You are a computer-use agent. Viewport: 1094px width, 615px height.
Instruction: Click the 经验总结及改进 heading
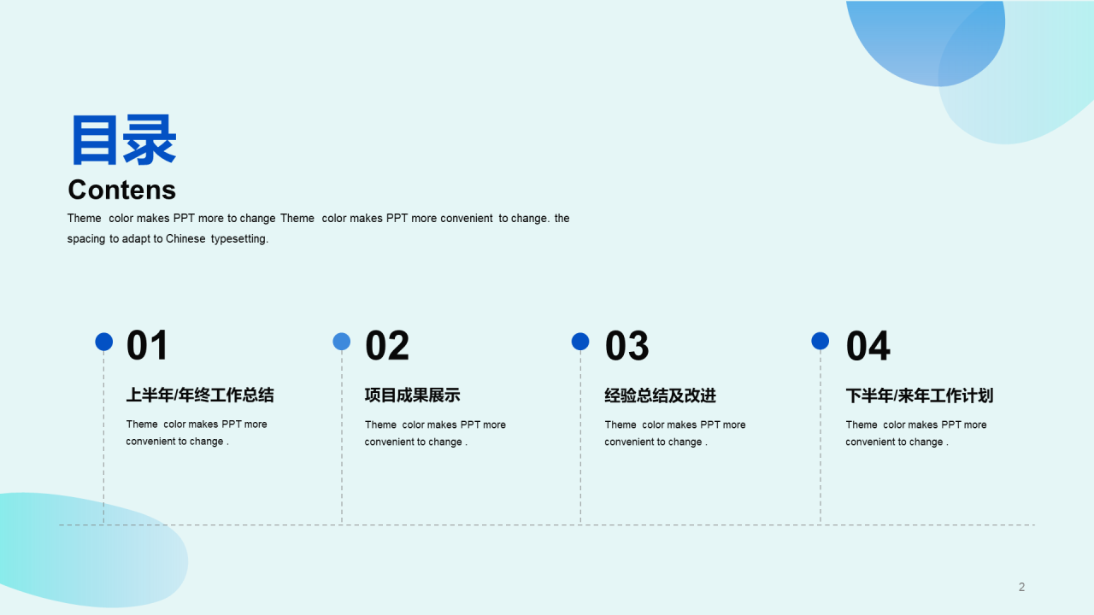[x=660, y=396]
